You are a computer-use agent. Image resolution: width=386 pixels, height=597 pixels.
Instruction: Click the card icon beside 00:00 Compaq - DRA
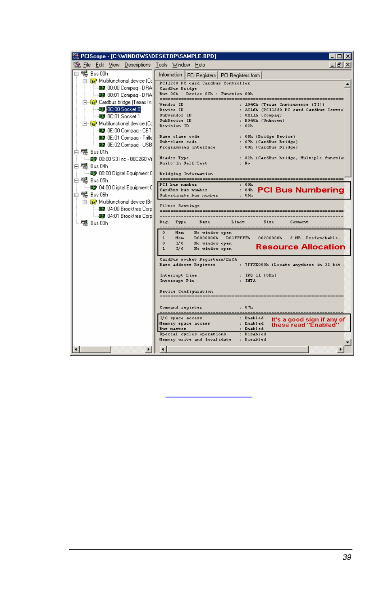click(x=102, y=88)
